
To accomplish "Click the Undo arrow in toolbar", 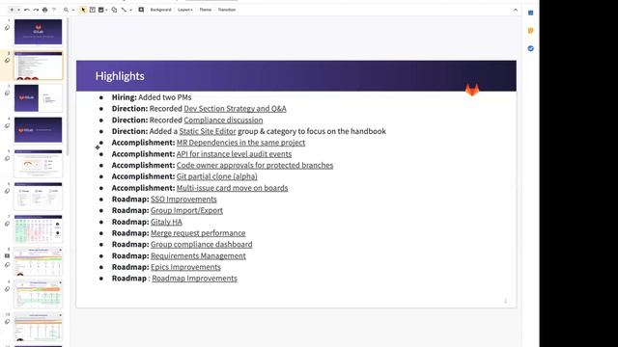I will tap(27, 10).
